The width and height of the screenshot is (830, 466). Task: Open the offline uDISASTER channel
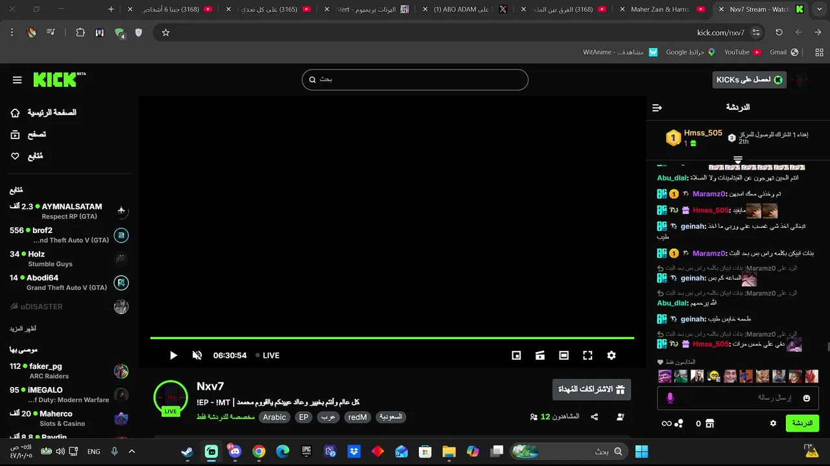[69, 306]
